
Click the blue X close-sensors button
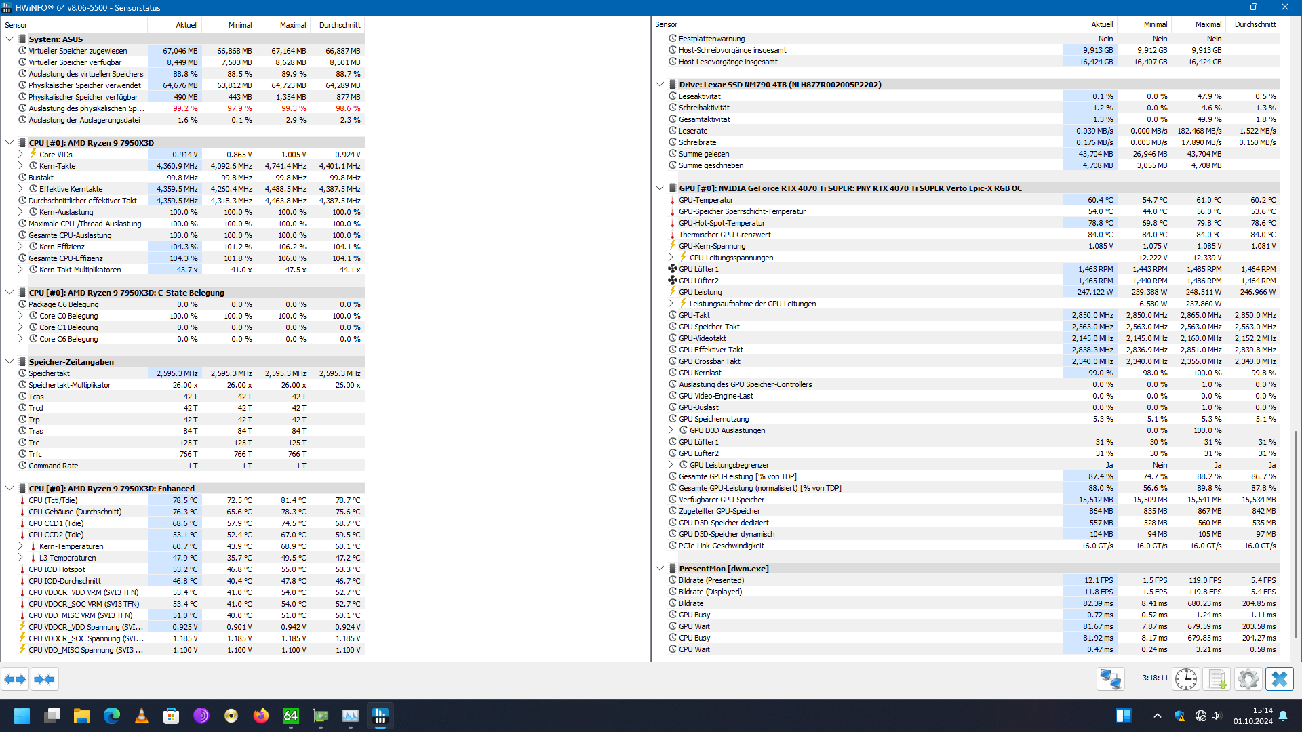point(1279,679)
